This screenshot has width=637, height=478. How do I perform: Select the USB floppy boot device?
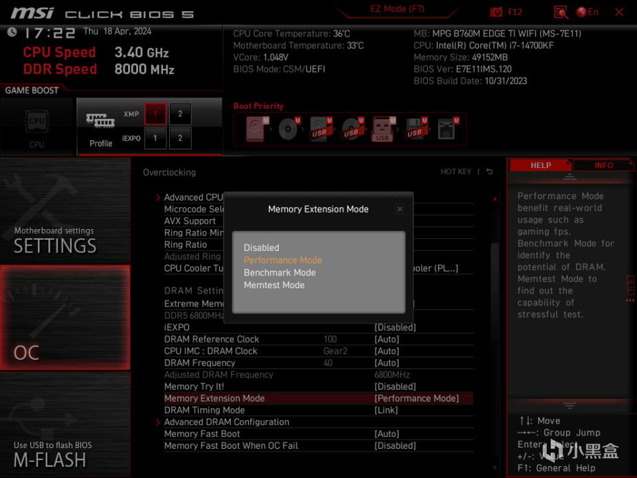click(x=415, y=128)
